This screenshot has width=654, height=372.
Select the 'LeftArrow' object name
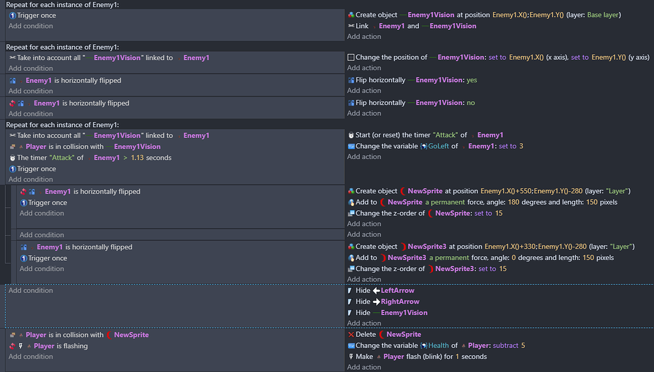[x=397, y=291]
